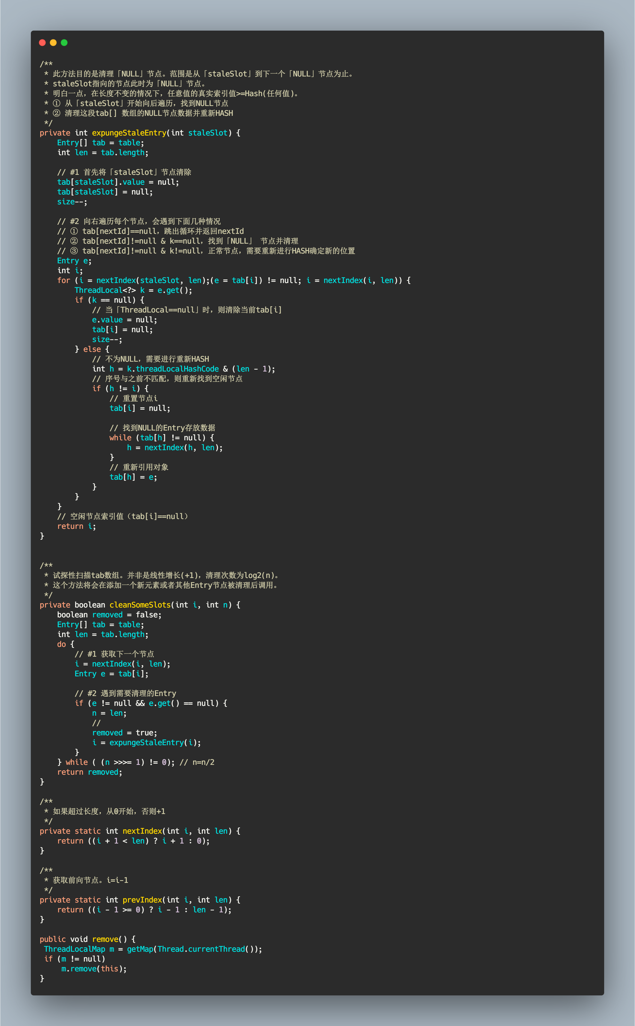Click currentThread in the remove method
Viewport: 635px width, 1026px height.
point(216,949)
